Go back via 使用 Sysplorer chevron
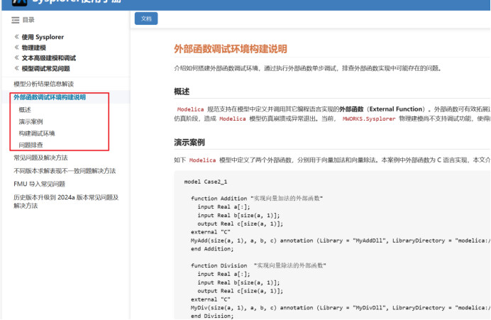491x320 pixels. click(x=16, y=37)
